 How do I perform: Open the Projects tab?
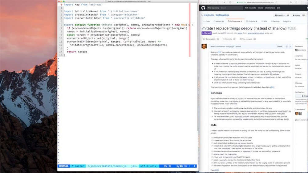click(x=252, y=21)
